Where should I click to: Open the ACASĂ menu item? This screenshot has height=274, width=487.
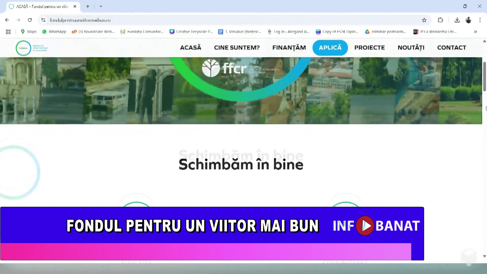(190, 48)
